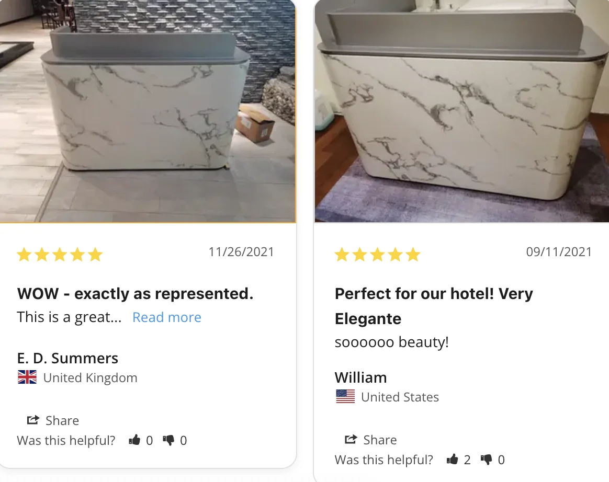Click Share text on the UK review

tap(62, 420)
